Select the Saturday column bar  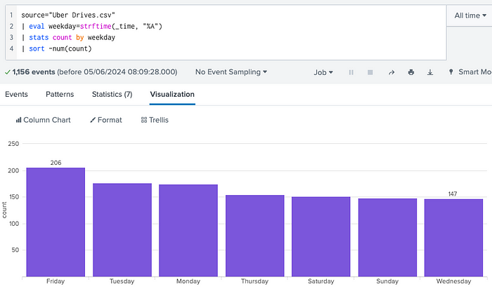[321, 236]
